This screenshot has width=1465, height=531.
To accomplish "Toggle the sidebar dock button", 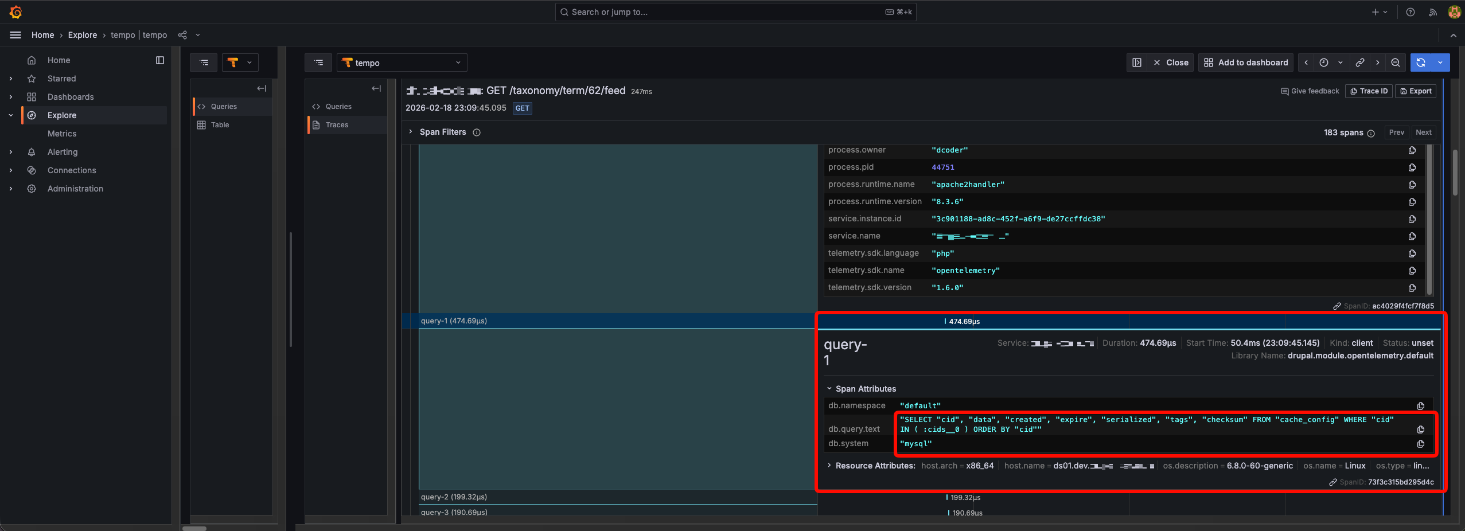I will coord(160,60).
